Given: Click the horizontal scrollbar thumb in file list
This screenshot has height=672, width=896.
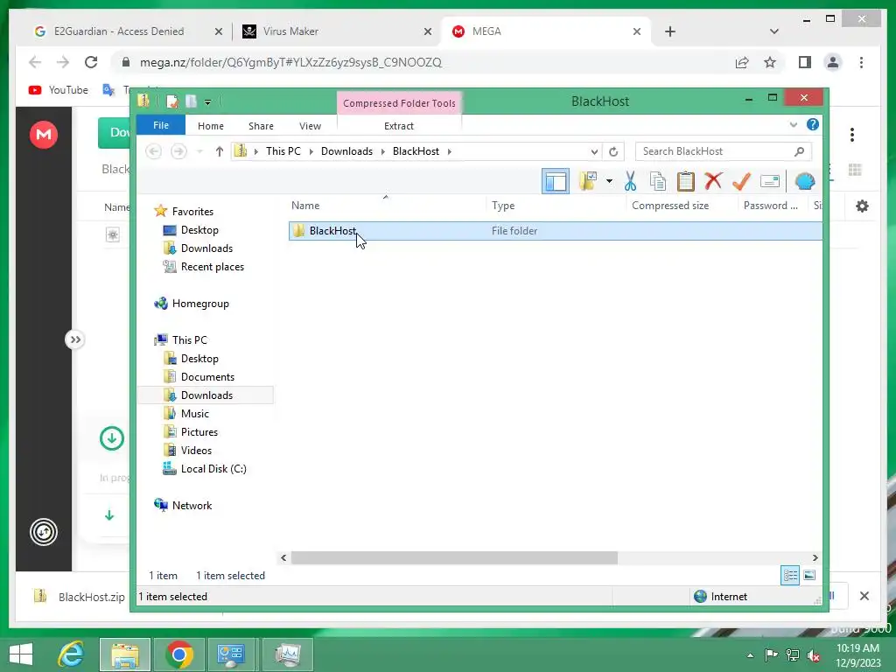Looking at the screenshot, I should [454, 557].
